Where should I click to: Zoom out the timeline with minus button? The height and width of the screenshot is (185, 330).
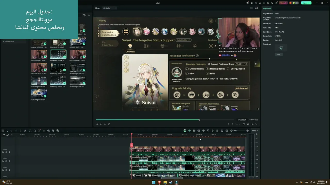pos(231,131)
